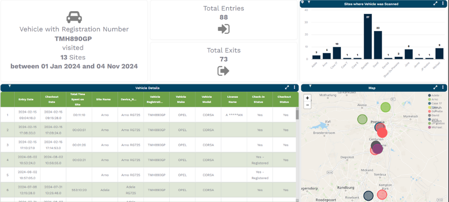Zoom in on the map
The width and height of the screenshot is (449, 202).
tap(307, 98)
